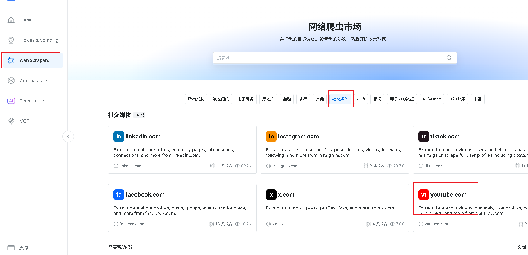Viewport: 528px width, 255px height.
Task: Select the AI Search category tab
Action: point(432,99)
